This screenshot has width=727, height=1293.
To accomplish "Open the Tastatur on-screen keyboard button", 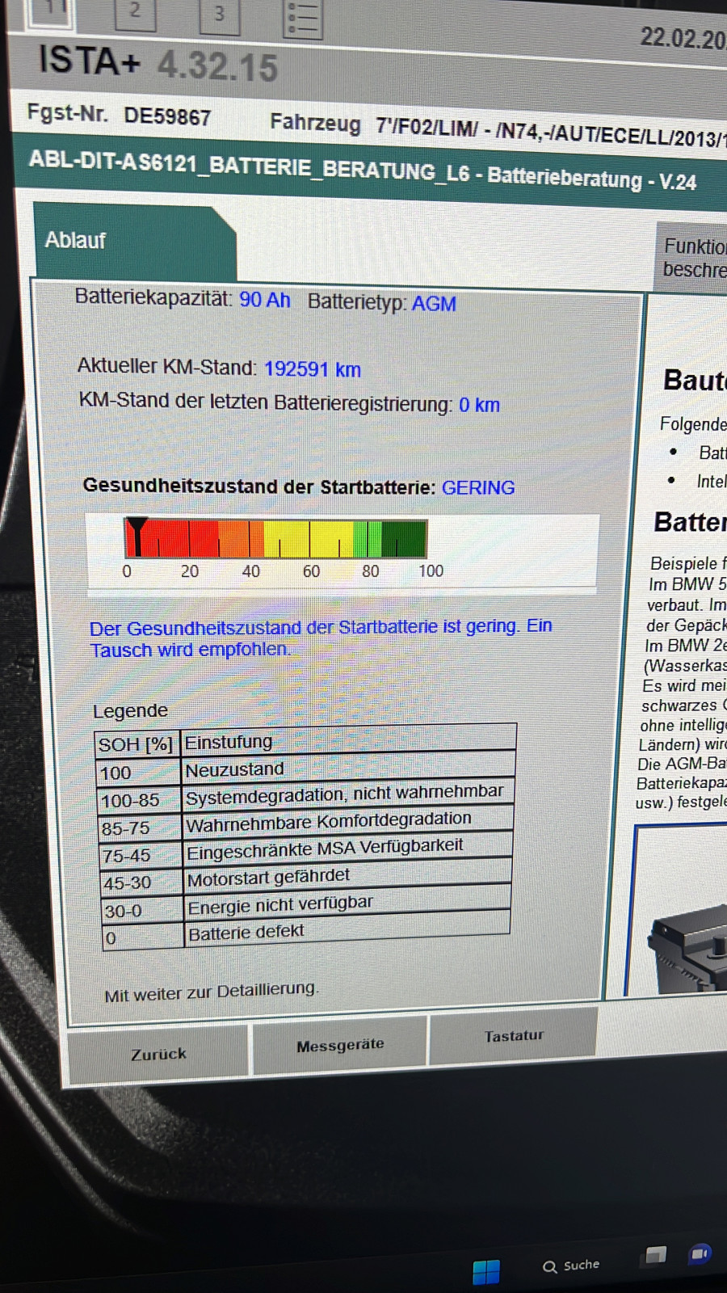I will pyautogui.click(x=514, y=1036).
